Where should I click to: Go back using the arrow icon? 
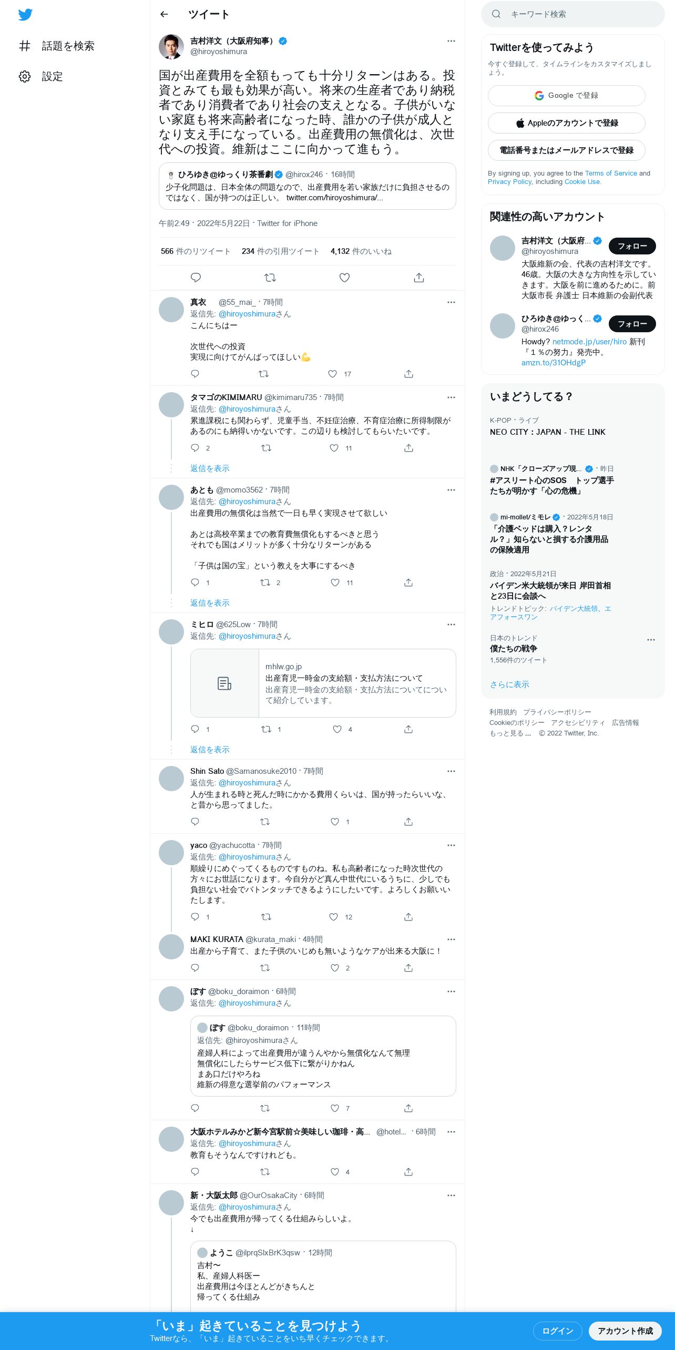[164, 14]
